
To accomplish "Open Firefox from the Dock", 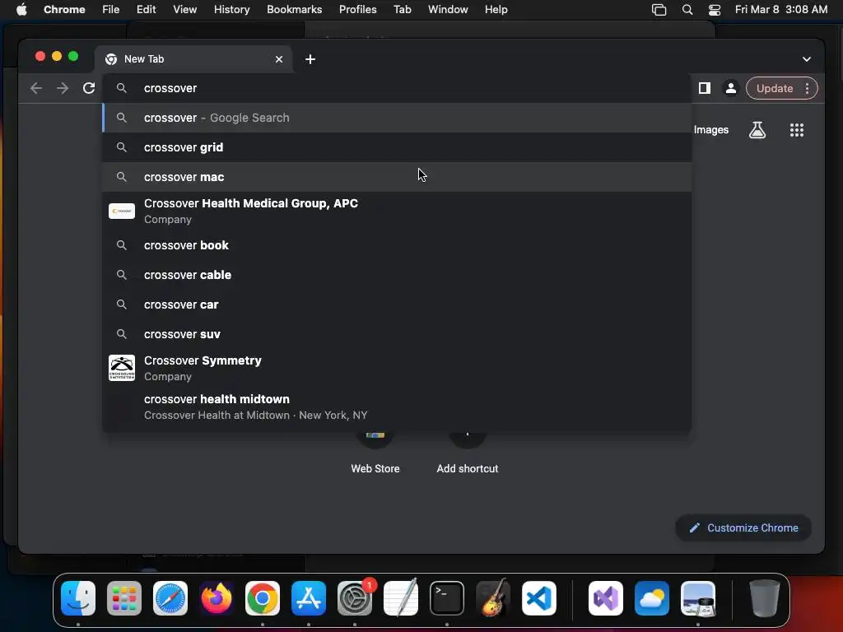I will tap(217, 598).
